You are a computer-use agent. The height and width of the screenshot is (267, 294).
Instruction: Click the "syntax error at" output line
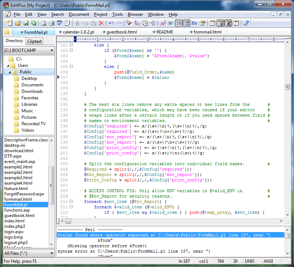click(x=134, y=252)
